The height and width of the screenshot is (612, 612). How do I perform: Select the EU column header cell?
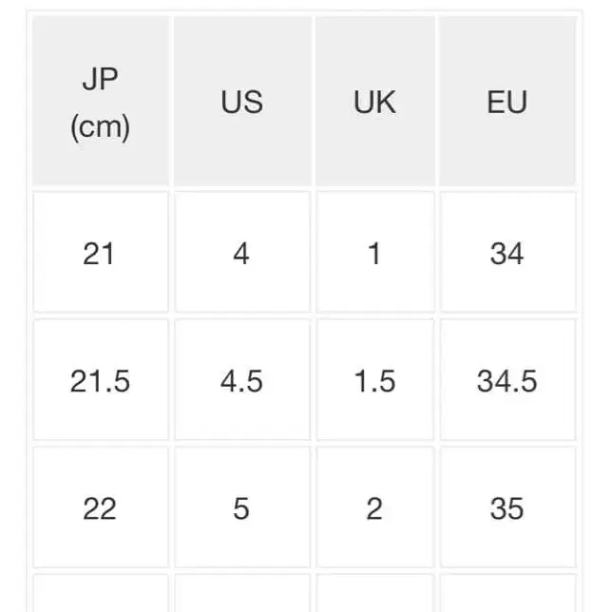click(x=507, y=102)
